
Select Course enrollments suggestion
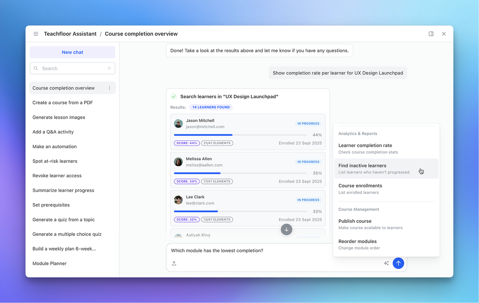pyautogui.click(x=386, y=189)
